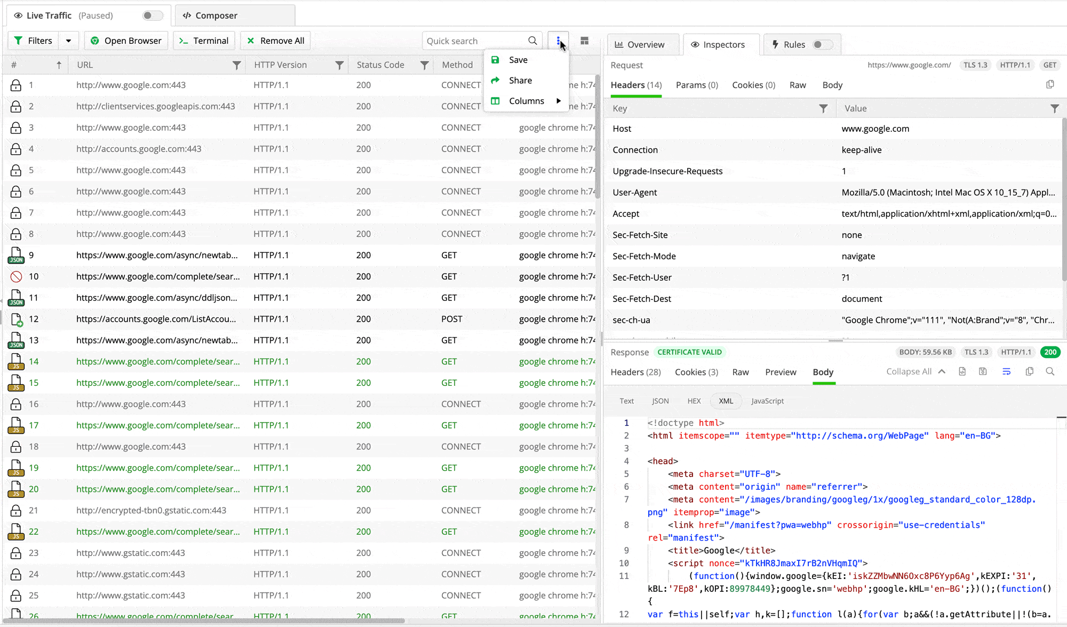1067x627 pixels.
Task: Click the lock icon of session 1
Action: coord(16,85)
